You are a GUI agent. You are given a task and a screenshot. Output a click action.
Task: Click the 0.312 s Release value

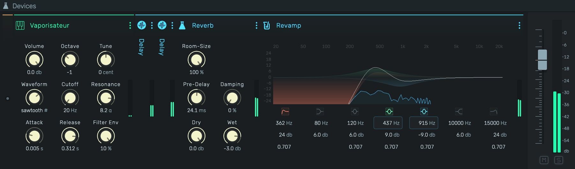tap(70, 148)
